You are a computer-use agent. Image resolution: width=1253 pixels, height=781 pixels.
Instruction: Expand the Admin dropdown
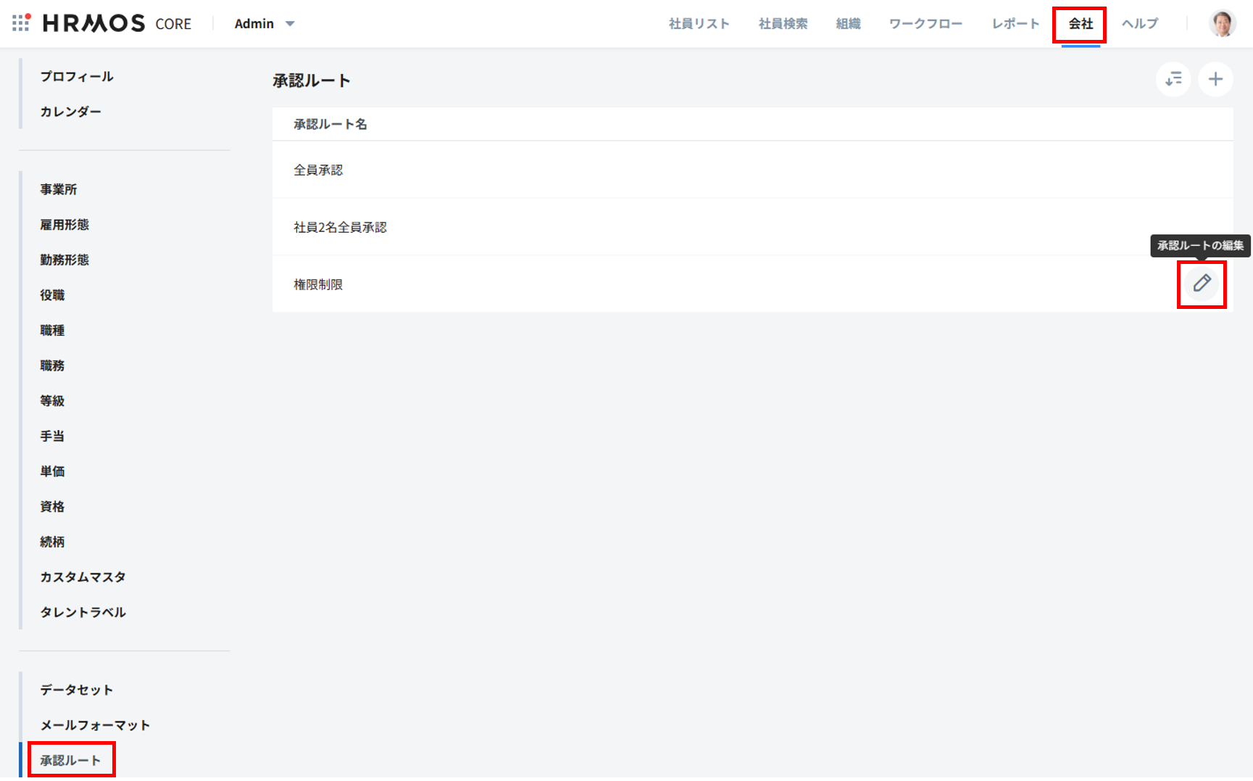[x=265, y=23]
